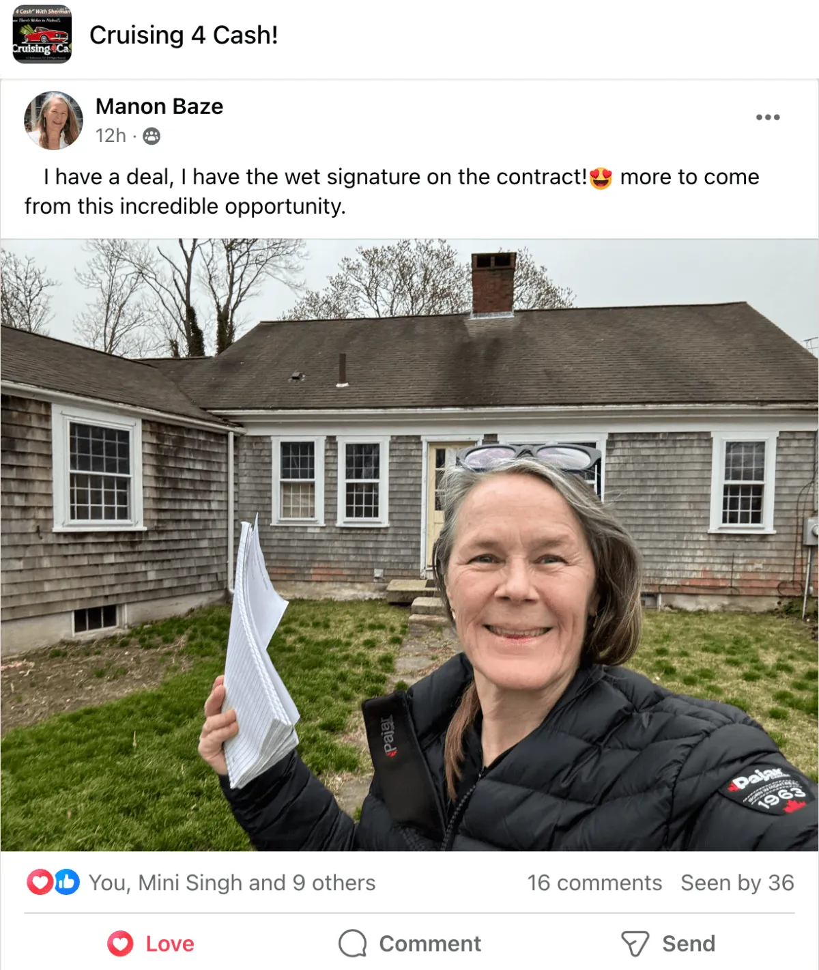
Task: Click the Send button
Action: (x=668, y=943)
